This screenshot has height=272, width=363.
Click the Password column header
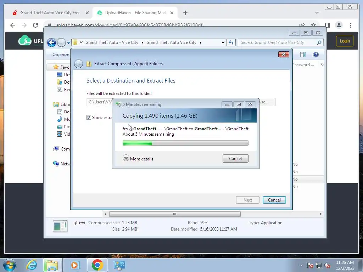click(303, 65)
